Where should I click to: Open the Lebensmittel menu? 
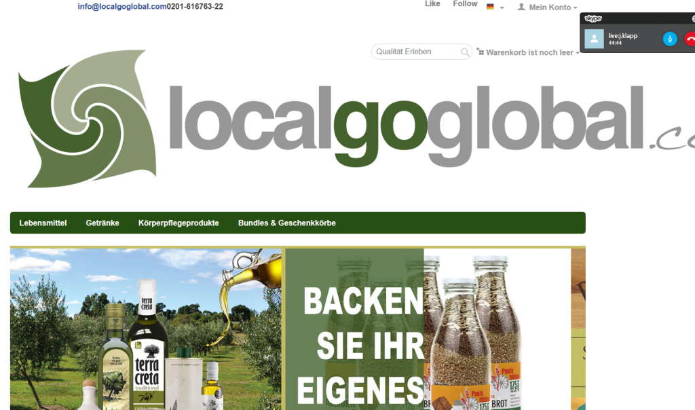pos(43,223)
